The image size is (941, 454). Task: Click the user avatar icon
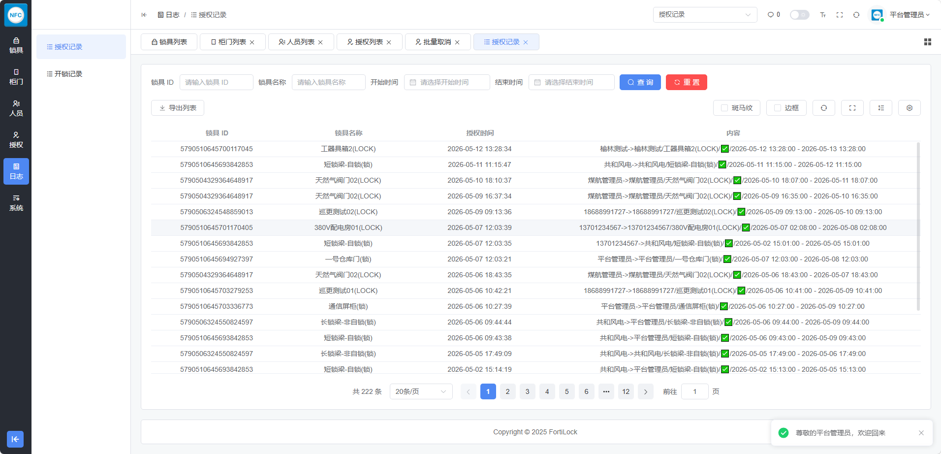tap(877, 15)
